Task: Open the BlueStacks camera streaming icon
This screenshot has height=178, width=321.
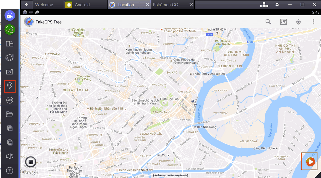Action: coord(10,16)
